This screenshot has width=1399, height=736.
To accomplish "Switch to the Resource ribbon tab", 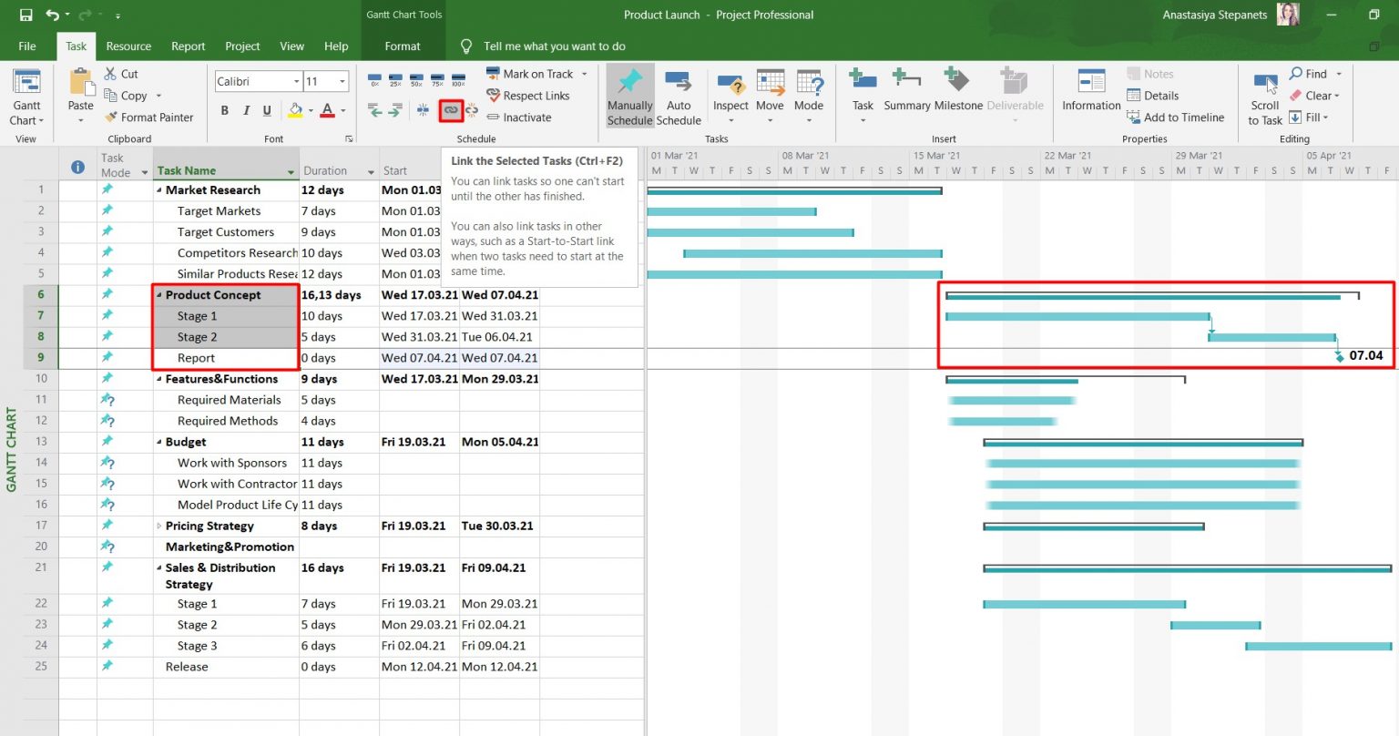I will point(128,46).
